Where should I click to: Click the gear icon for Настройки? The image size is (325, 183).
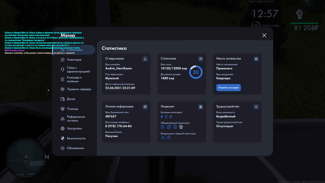coord(62,129)
